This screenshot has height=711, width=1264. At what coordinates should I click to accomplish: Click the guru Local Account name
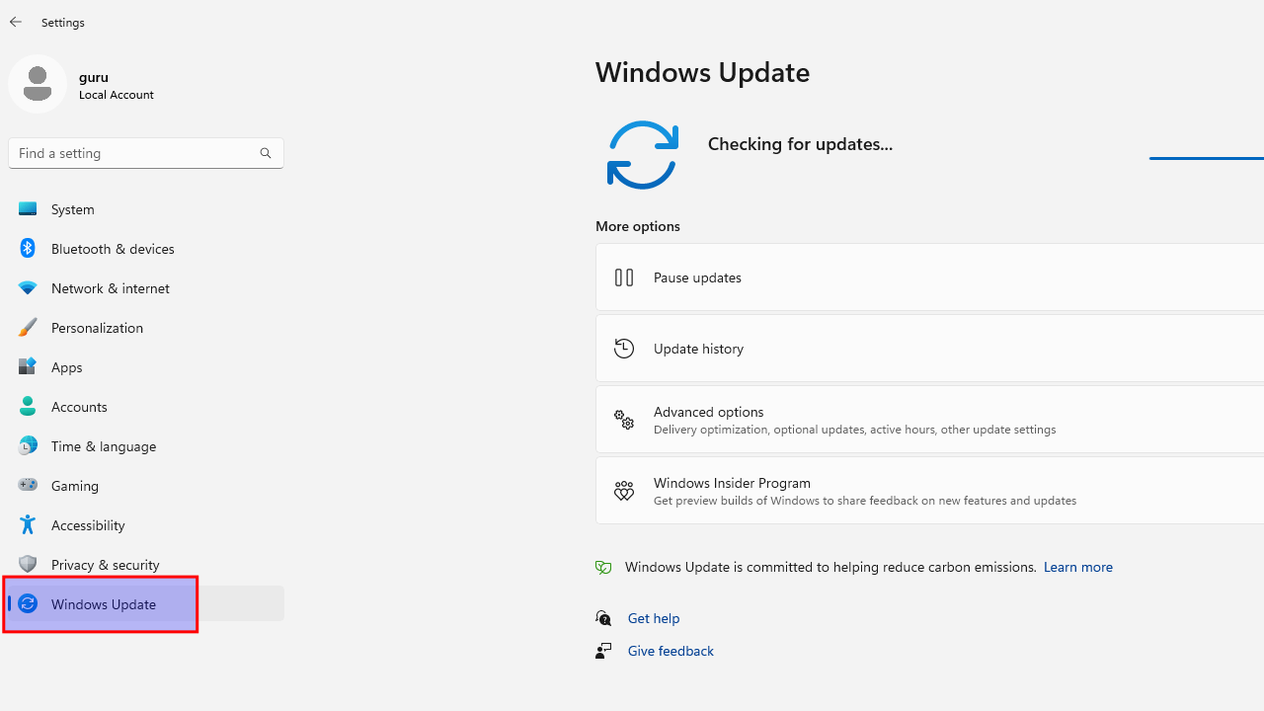tap(117, 85)
